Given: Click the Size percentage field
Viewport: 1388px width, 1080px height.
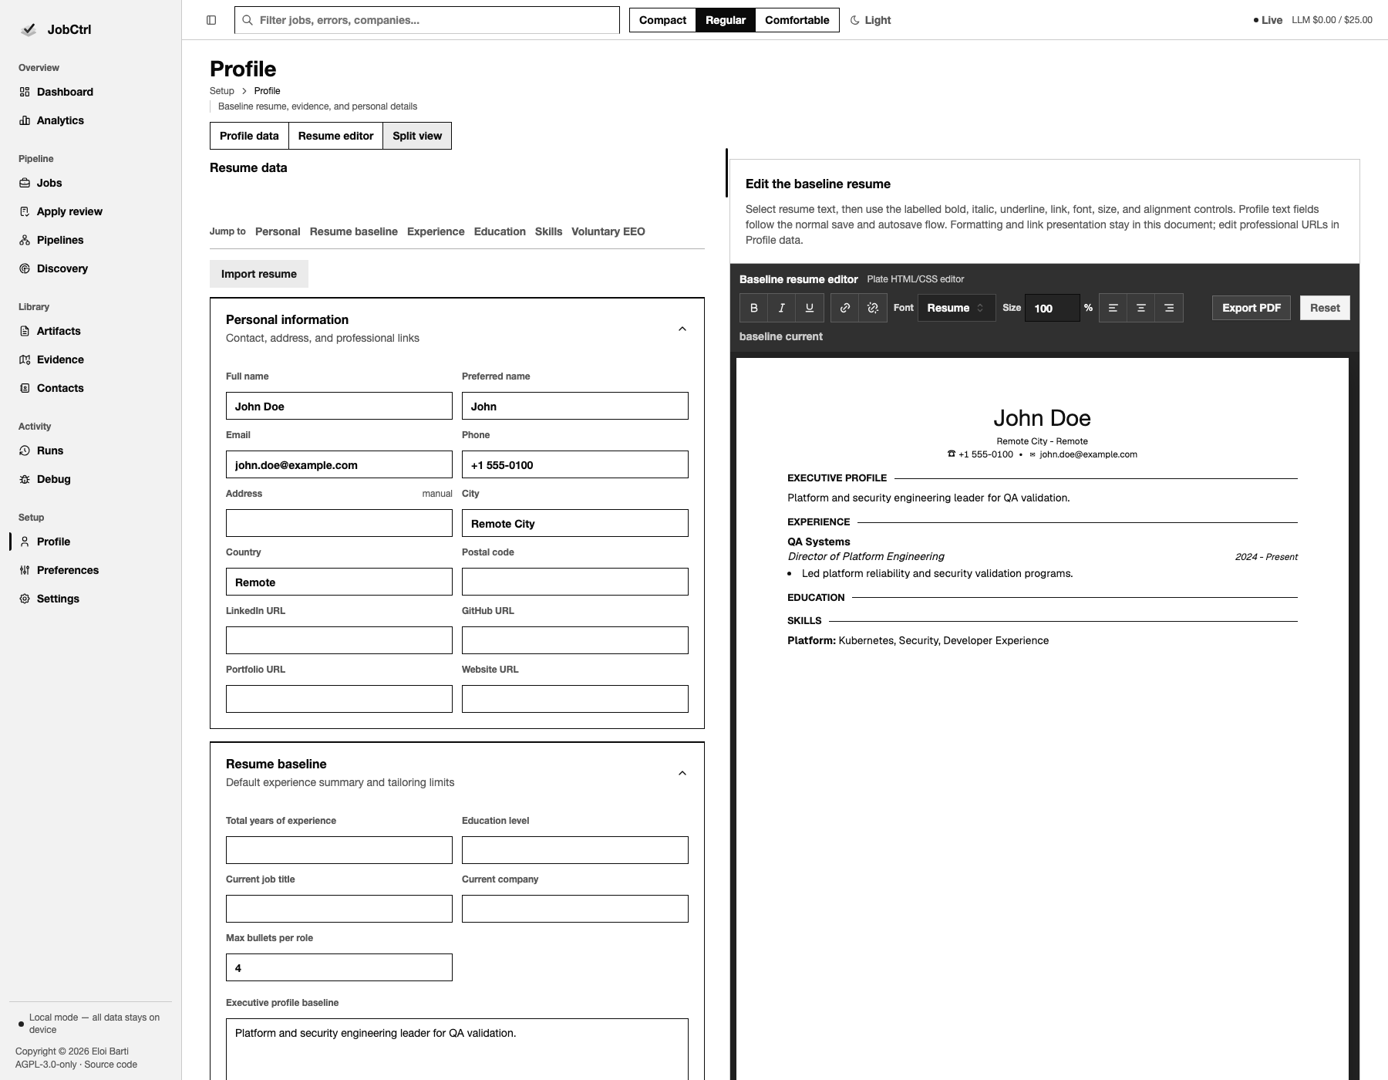Looking at the screenshot, I should (x=1052, y=308).
